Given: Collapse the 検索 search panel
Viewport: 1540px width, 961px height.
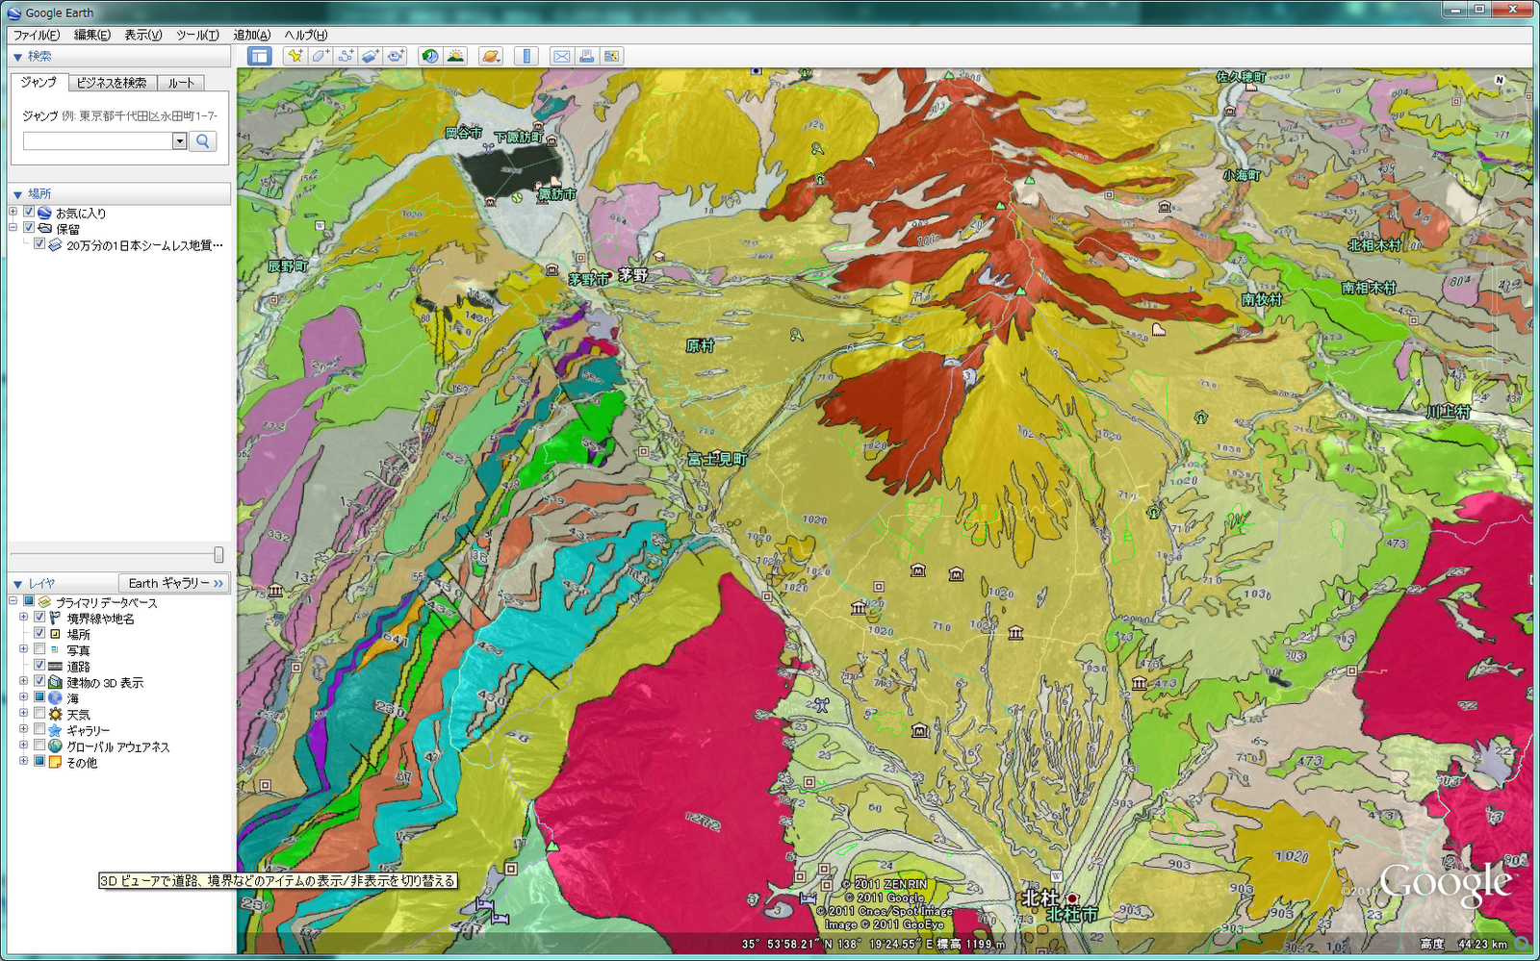Looking at the screenshot, I should [18, 58].
